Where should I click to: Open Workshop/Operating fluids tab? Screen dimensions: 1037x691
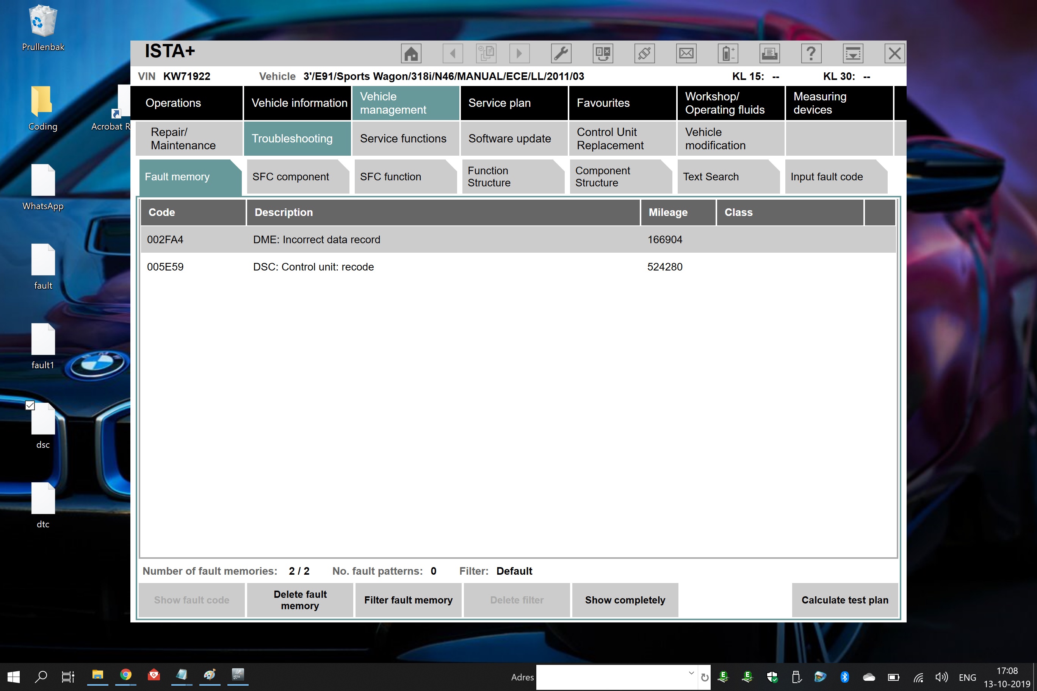731,103
